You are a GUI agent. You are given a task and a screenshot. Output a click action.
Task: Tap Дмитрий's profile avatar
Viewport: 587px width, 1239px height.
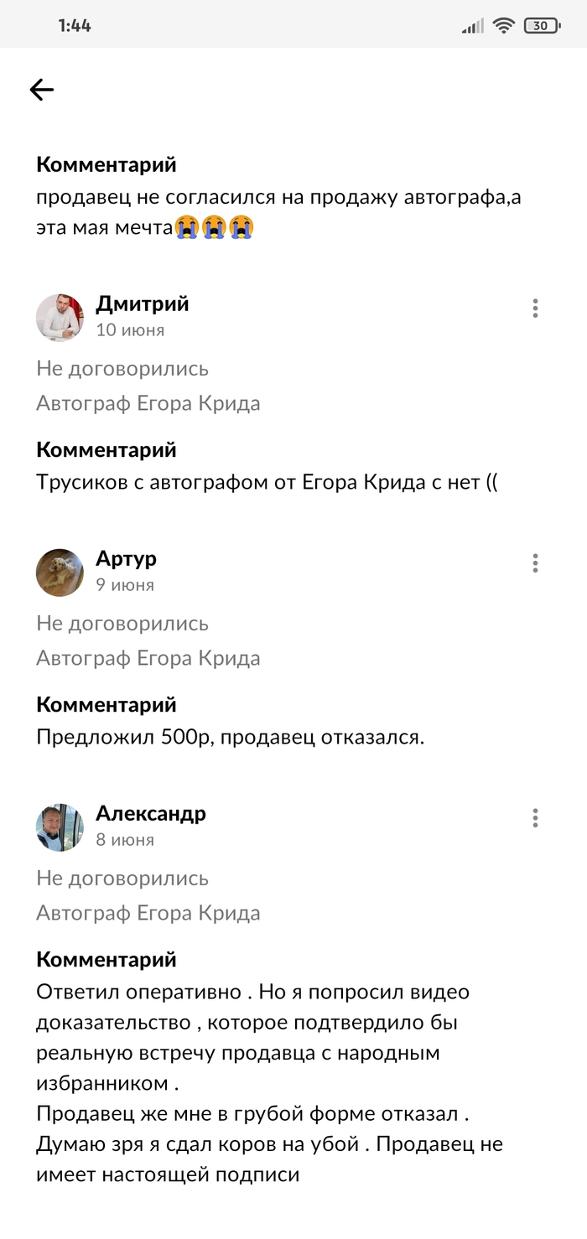60,318
